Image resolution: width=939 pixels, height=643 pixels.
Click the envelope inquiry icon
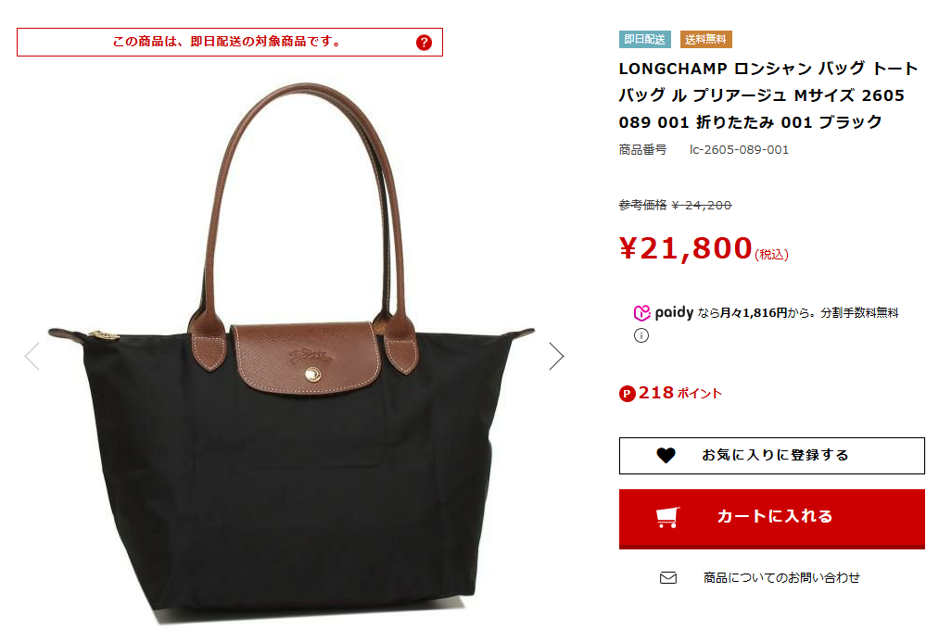[667, 578]
